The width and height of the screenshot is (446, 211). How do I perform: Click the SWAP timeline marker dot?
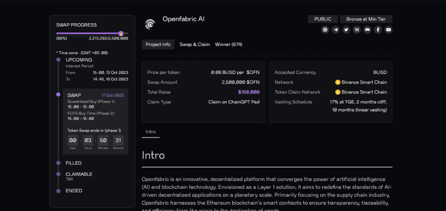click(x=58, y=95)
